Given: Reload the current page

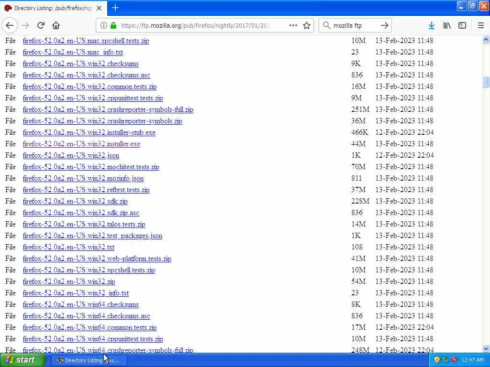Looking at the screenshot, I should pos(41,25).
